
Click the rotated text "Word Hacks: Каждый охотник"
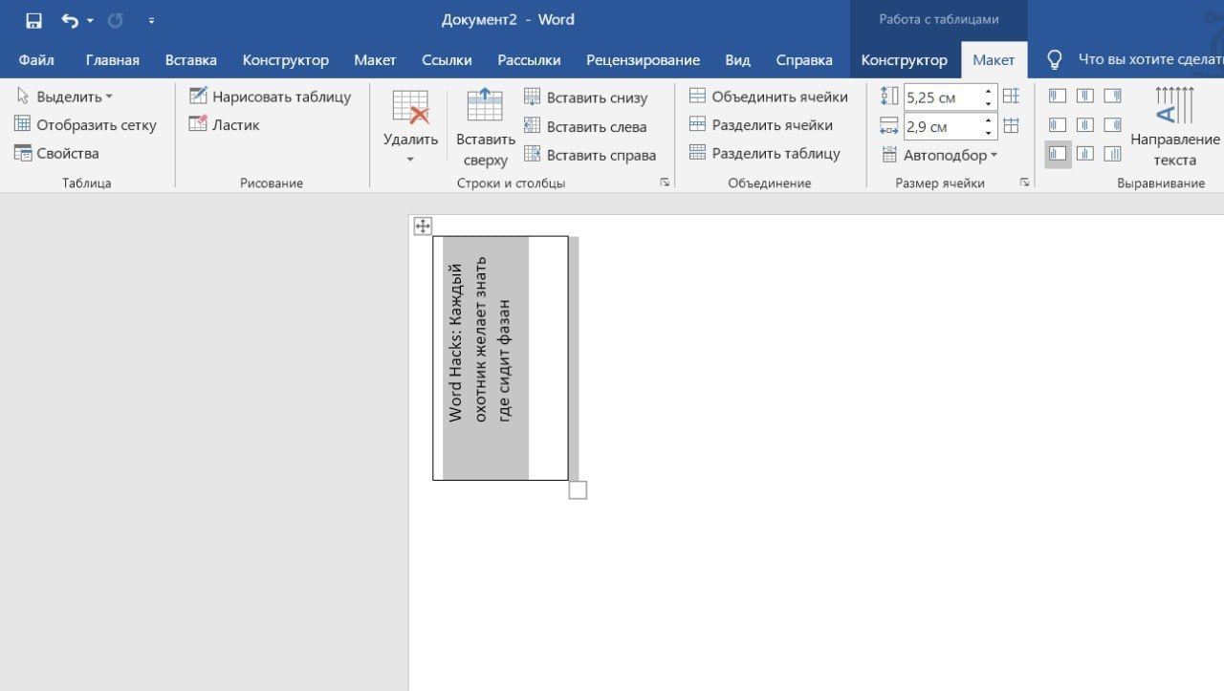pyautogui.click(x=468, y=338)
